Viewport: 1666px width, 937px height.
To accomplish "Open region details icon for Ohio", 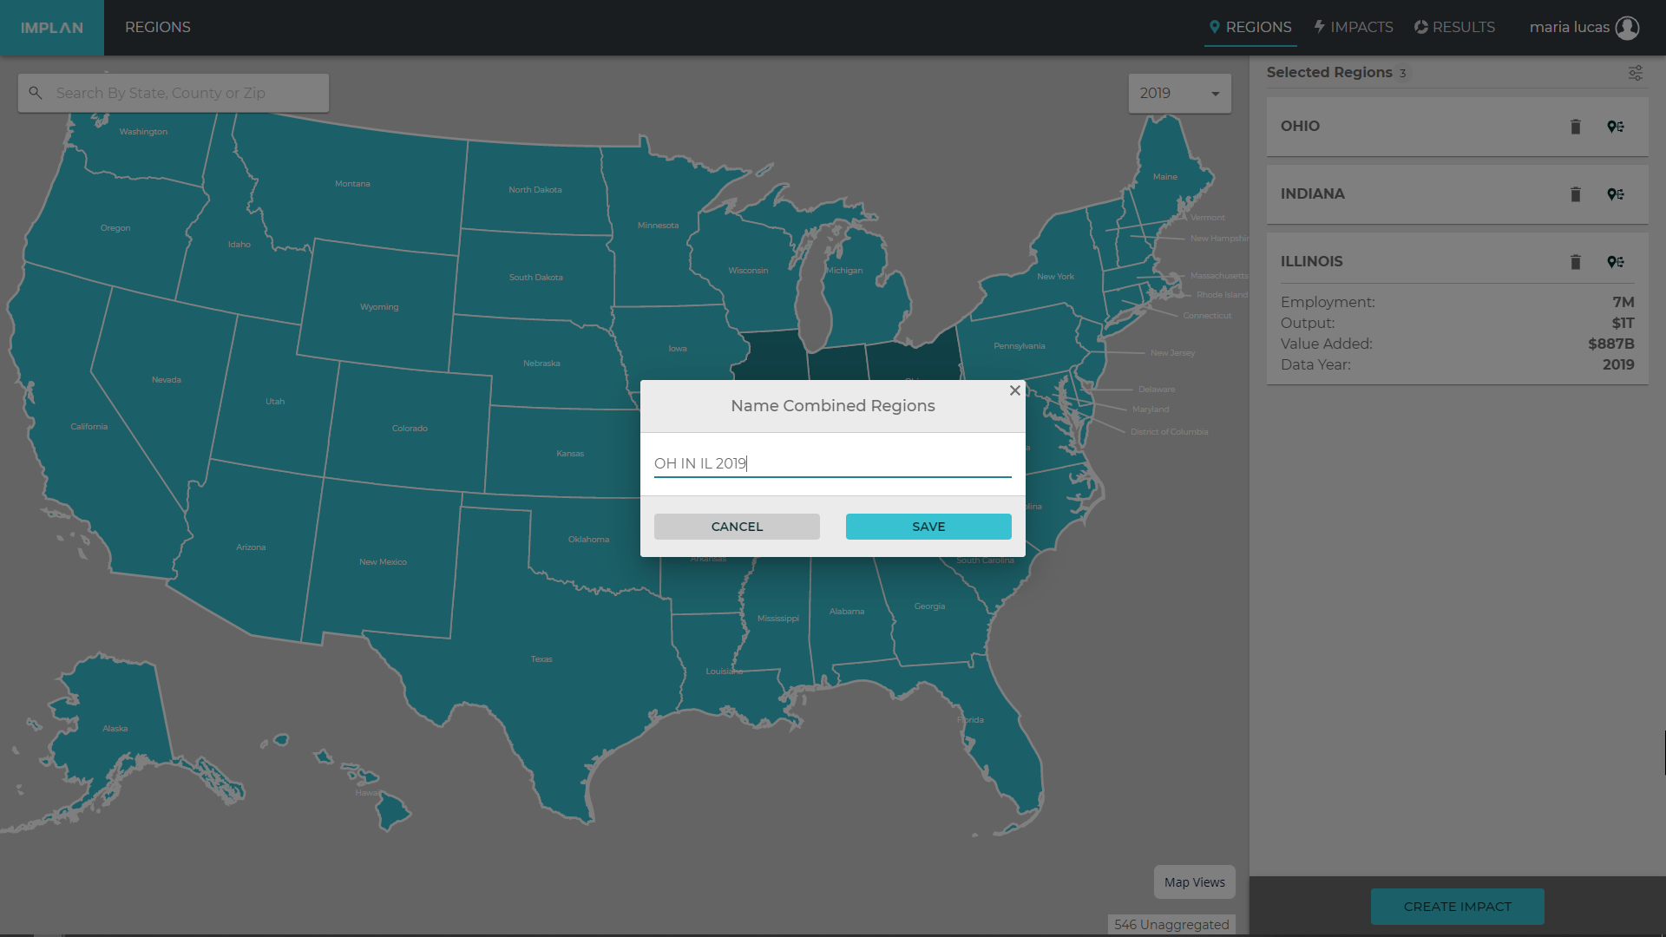I will click(x=1616, y=127).
